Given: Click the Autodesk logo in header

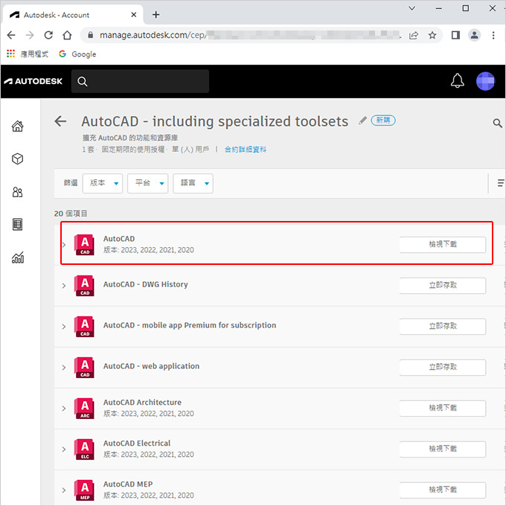Looking at the screenshot, I should [33, 81].
